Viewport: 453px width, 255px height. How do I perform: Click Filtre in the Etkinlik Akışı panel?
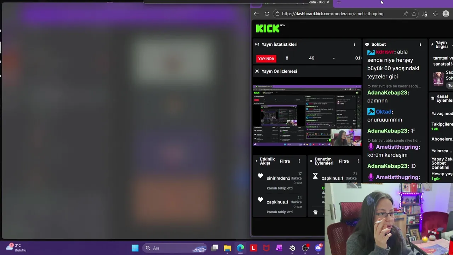[x=285, y=161]
